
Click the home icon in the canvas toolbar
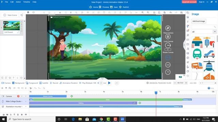[28, 12]
